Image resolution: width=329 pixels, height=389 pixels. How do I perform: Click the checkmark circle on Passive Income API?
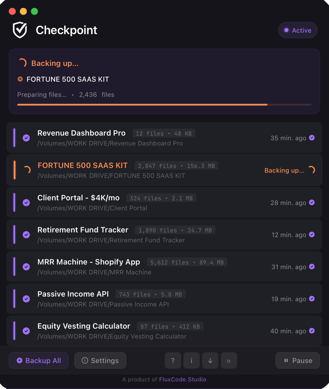(26, 299)
